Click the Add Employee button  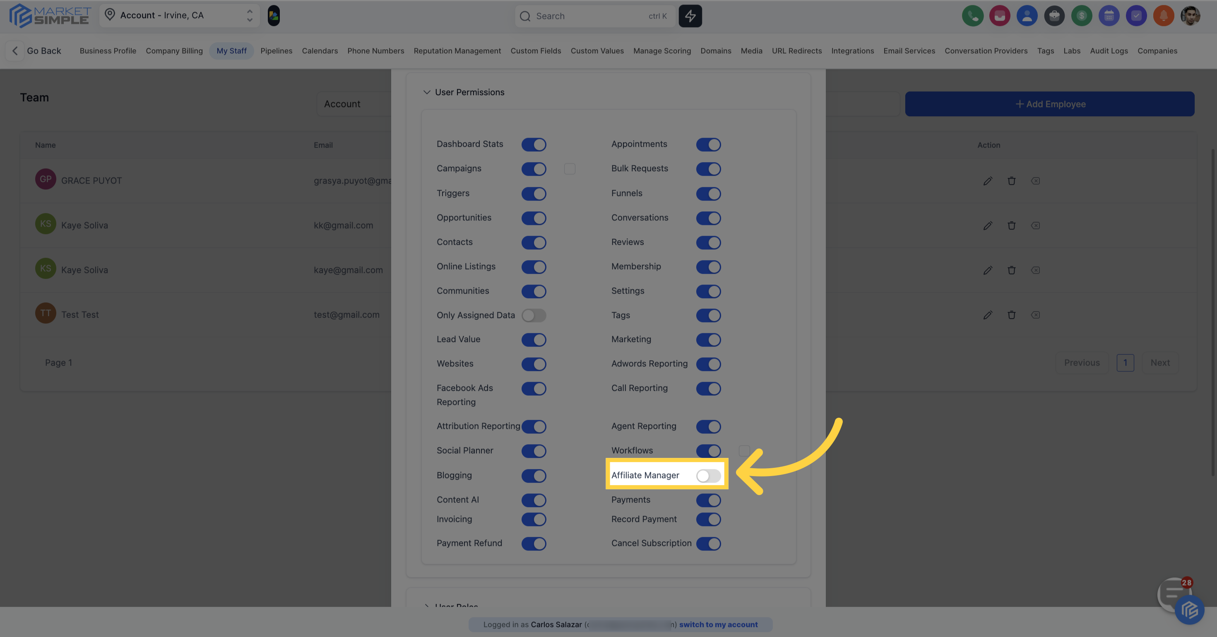click(1049, 104)
